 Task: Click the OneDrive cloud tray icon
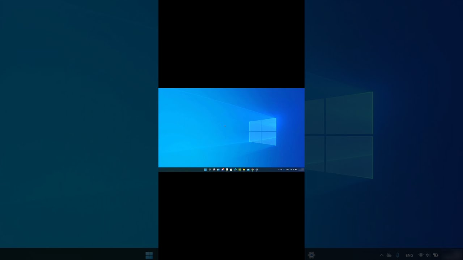pyautogui.click(x=281, y=170)
